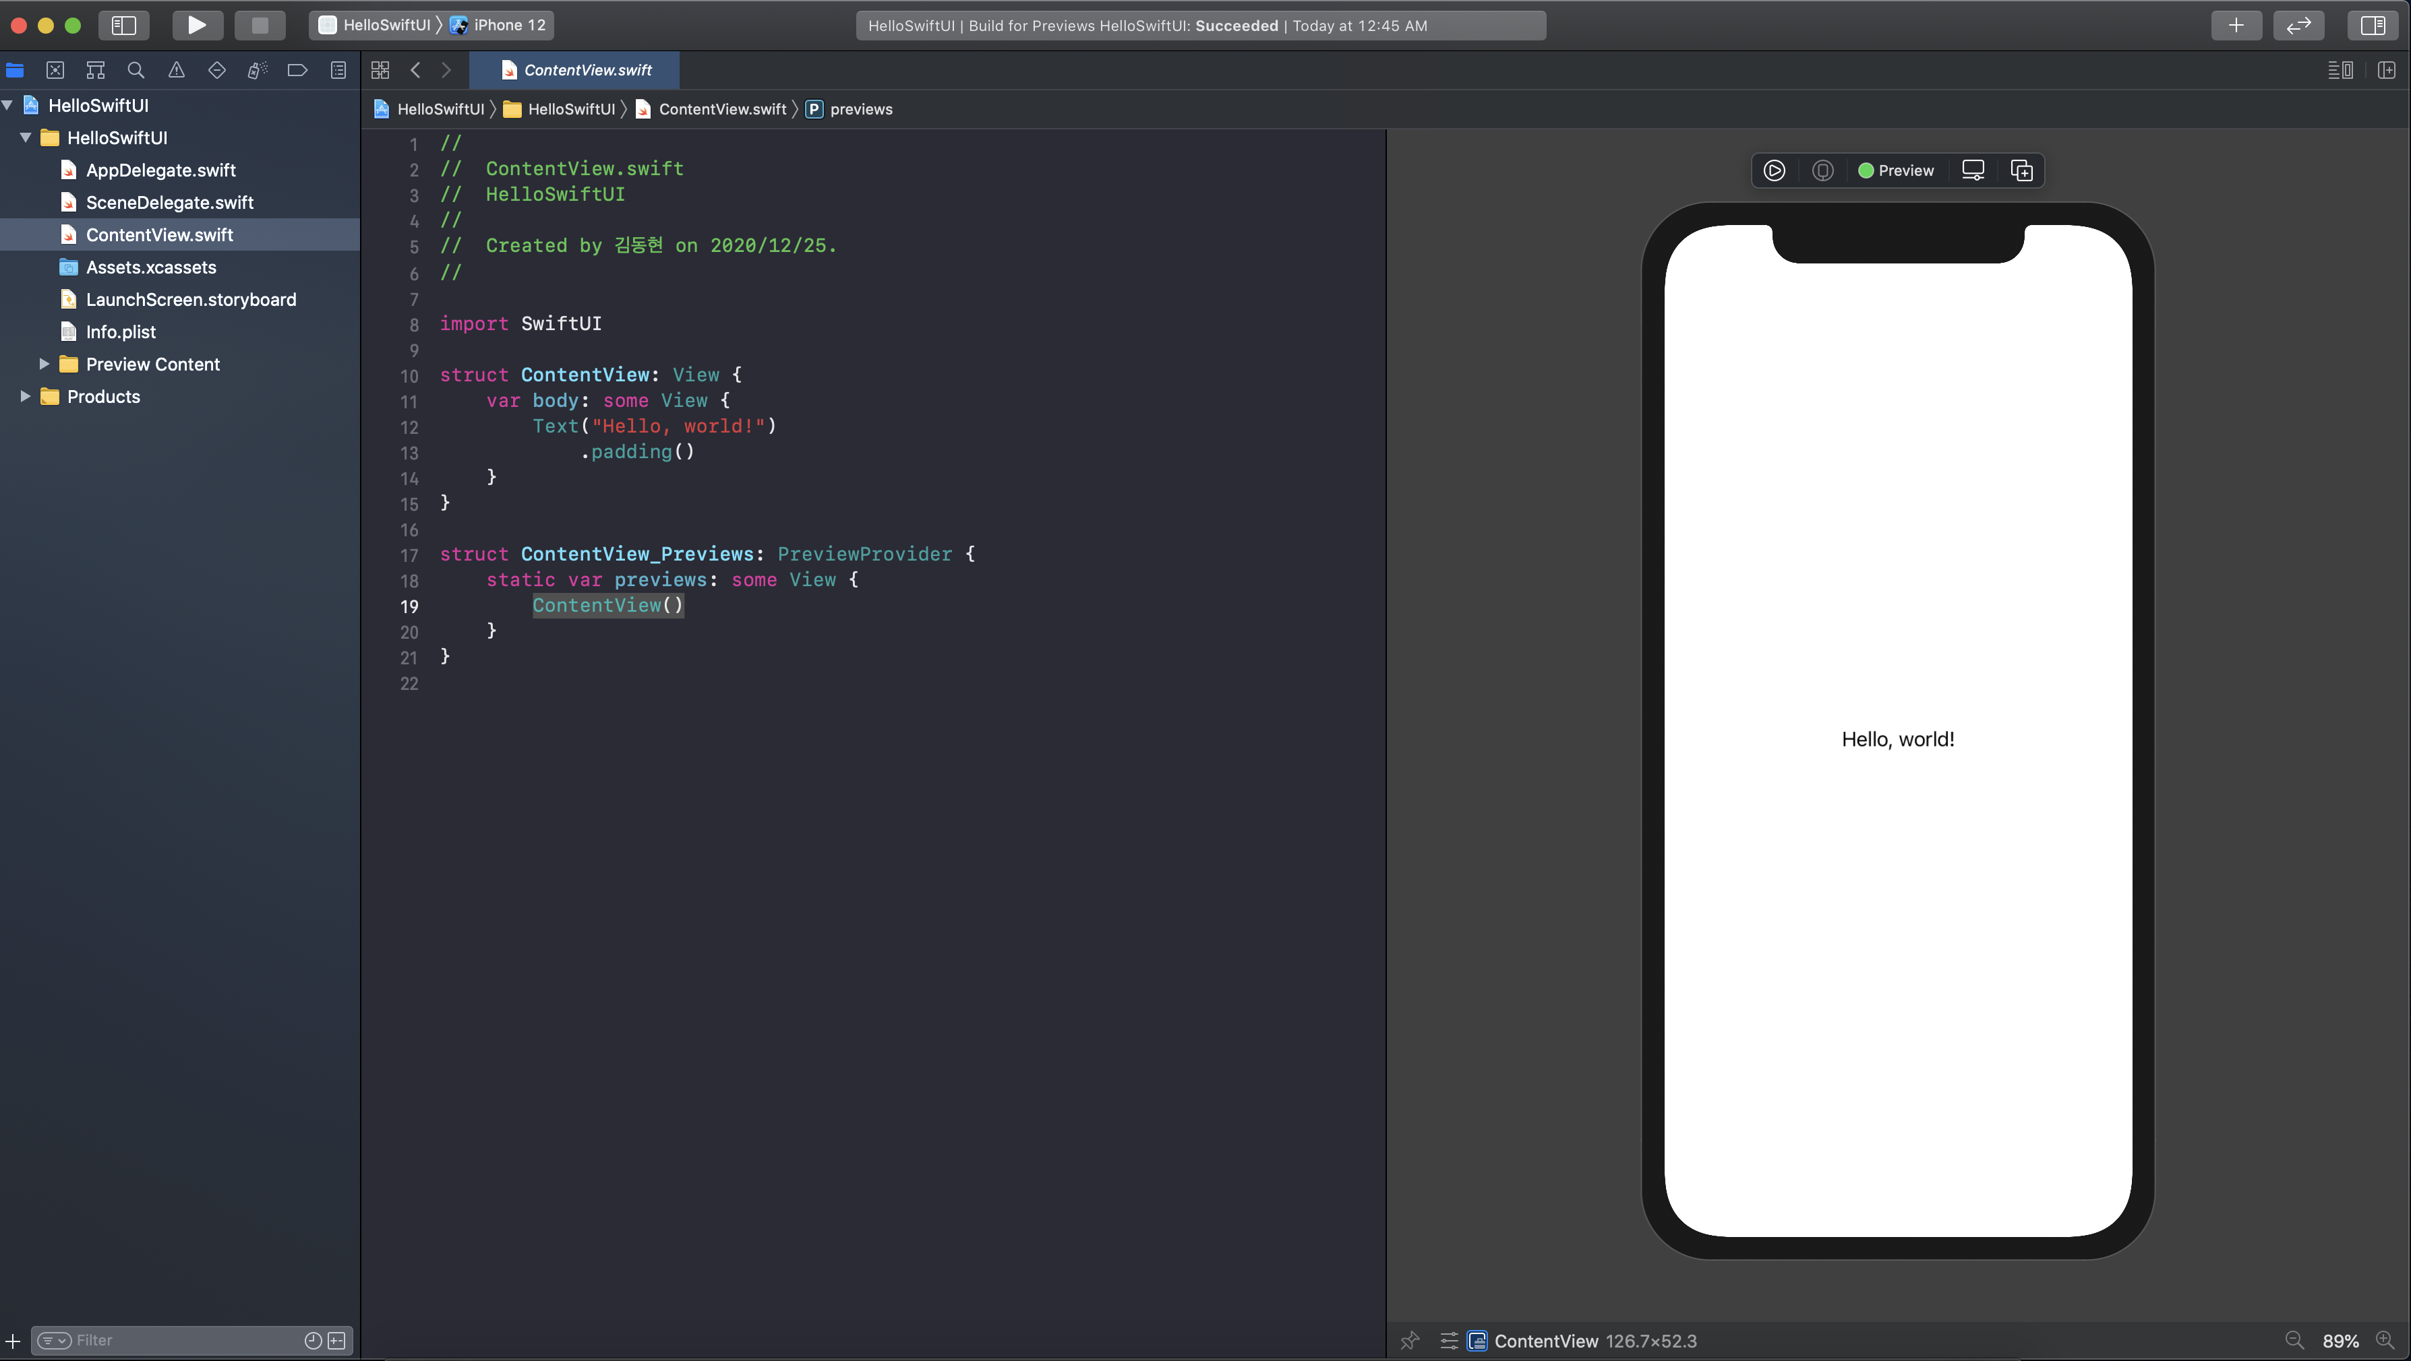Screen dimensions: 2411x1361
Task: Open the Find navigator magnifier icon
Action: (136, 70)
